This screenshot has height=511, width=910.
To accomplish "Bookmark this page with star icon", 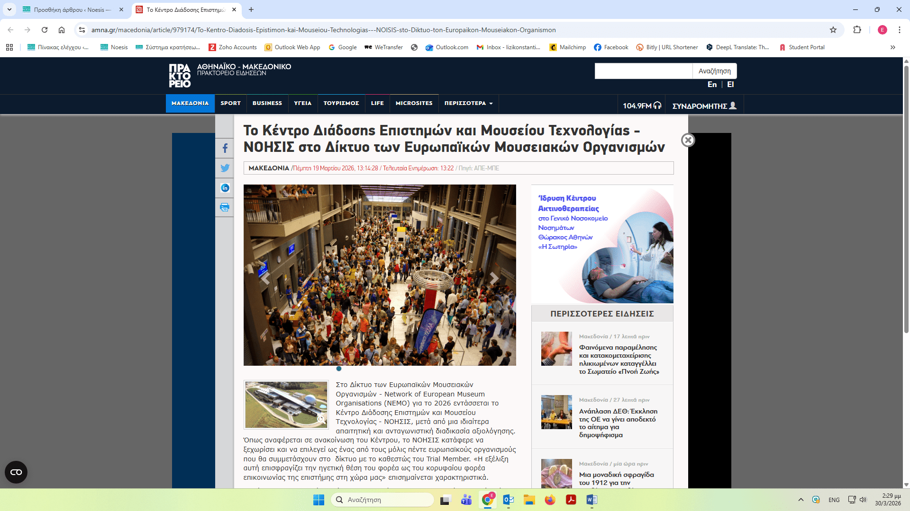I will pos(833,30).
